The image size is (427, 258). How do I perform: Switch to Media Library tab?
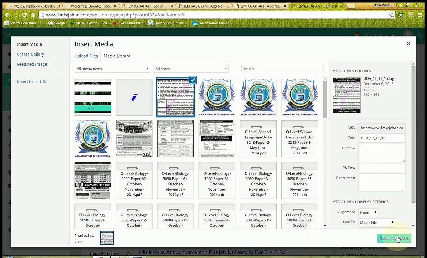[x=117, y=56]
